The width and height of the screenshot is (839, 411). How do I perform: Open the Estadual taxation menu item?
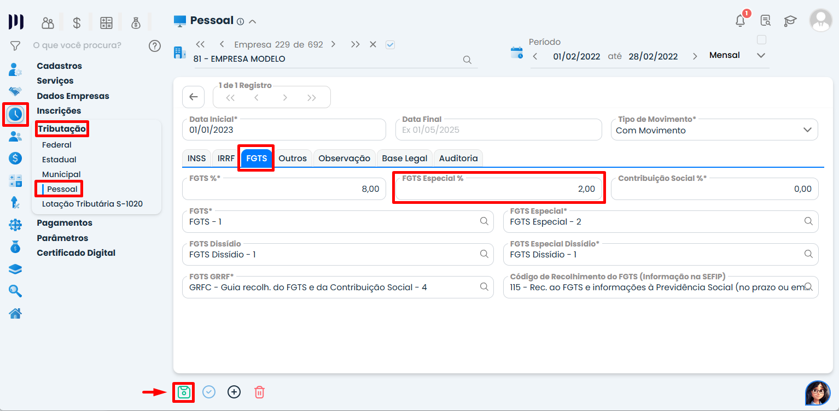click(x=59, y=160)
